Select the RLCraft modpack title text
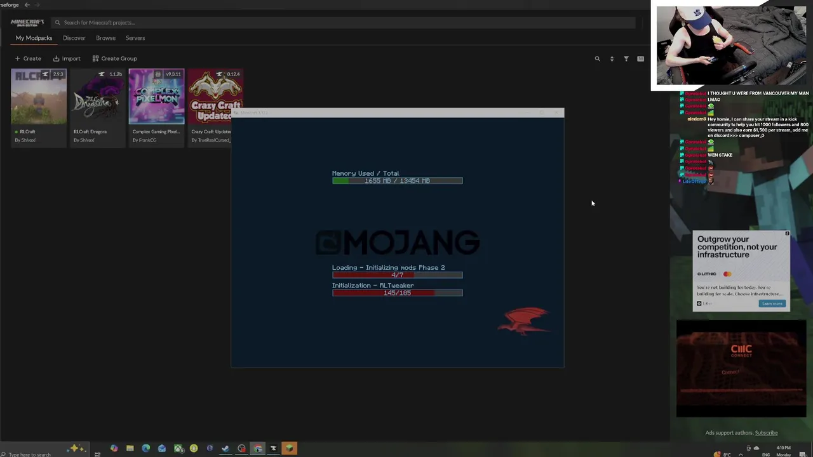The image size is (813, 457). coord(27,131)
